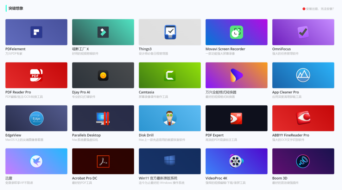The width and height of the screenshot is (342, 190).
Task: Open the 迅雷 banner thumbnail
Action: pyautogui.click(x=36, y=161)
